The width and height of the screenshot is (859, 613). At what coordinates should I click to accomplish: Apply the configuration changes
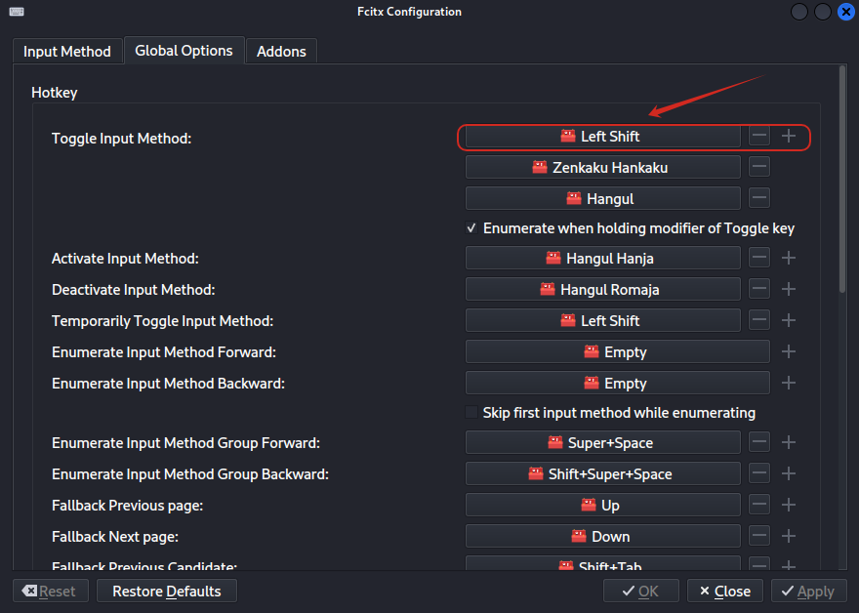click(x=808, y=592)
